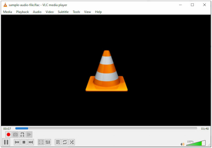Seek along the playback progress bar
Screen dimensions: 212x148
pos(106,129)
